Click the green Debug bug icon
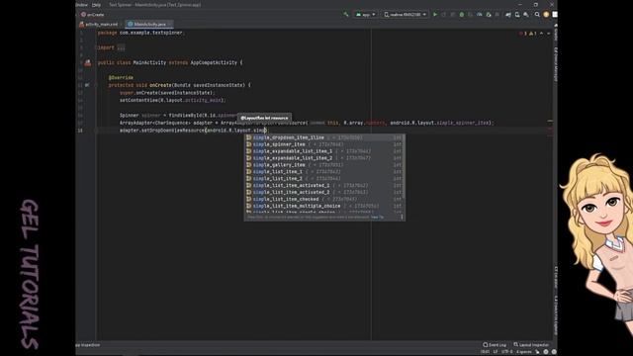The width and height of the screenshot is (633, 356). 462,15
